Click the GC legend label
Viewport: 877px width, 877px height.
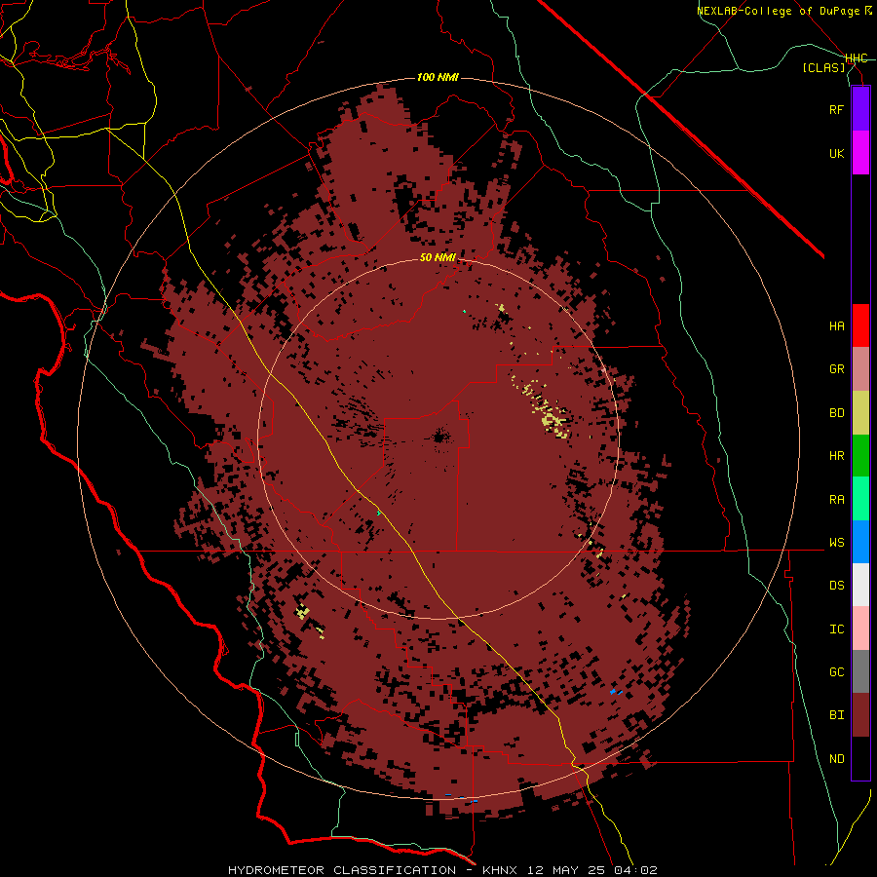point(836,672)
